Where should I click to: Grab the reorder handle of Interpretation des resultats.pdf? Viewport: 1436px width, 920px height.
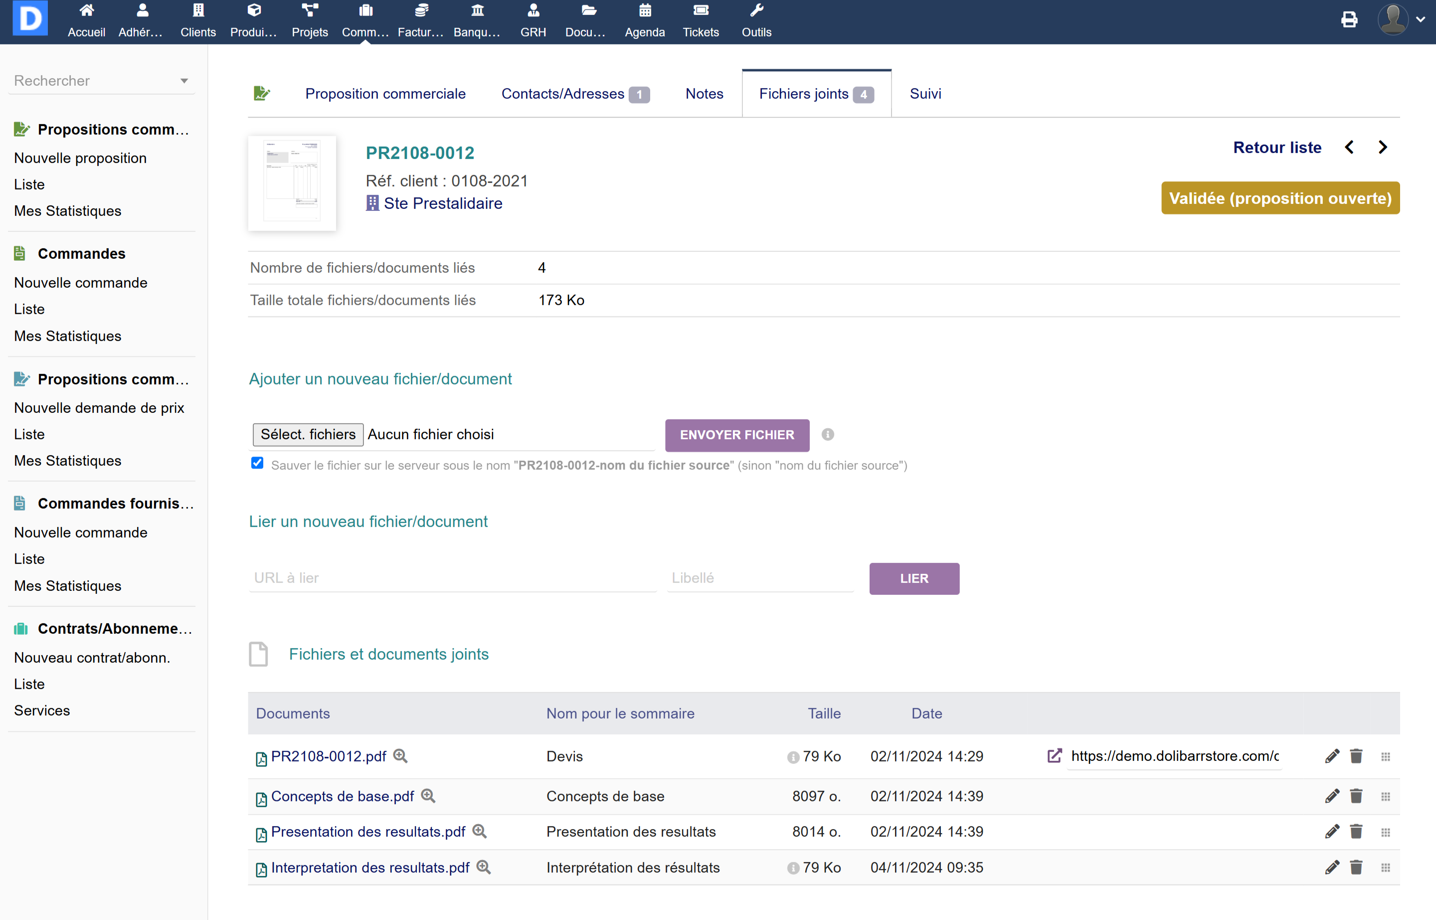[1385, 868]
